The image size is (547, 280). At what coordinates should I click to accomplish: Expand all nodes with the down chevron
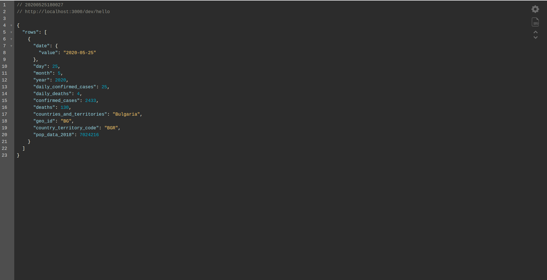(536, 37)
